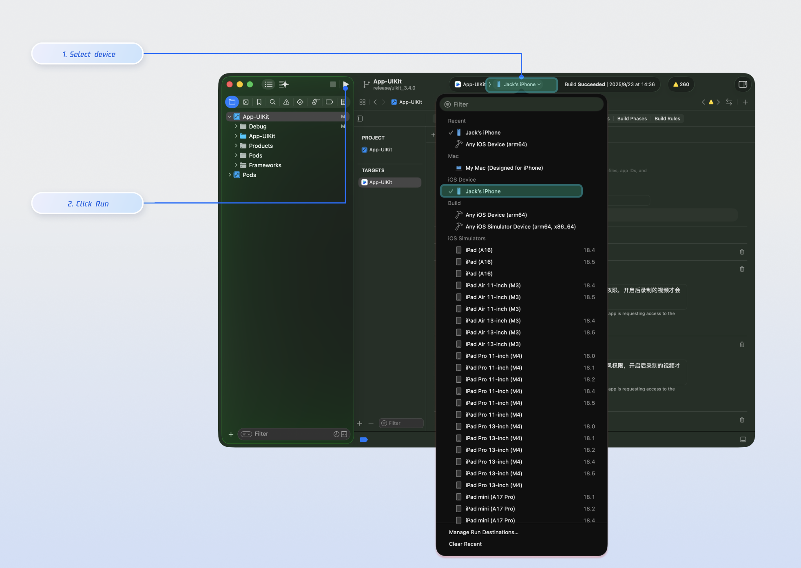The width and height of the screenshot is (801, 568).
Task: Open the find navigator
Action: pos(272,102)
